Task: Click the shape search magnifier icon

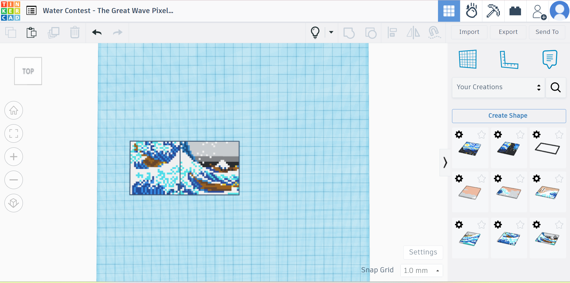Action: (555, 87)
